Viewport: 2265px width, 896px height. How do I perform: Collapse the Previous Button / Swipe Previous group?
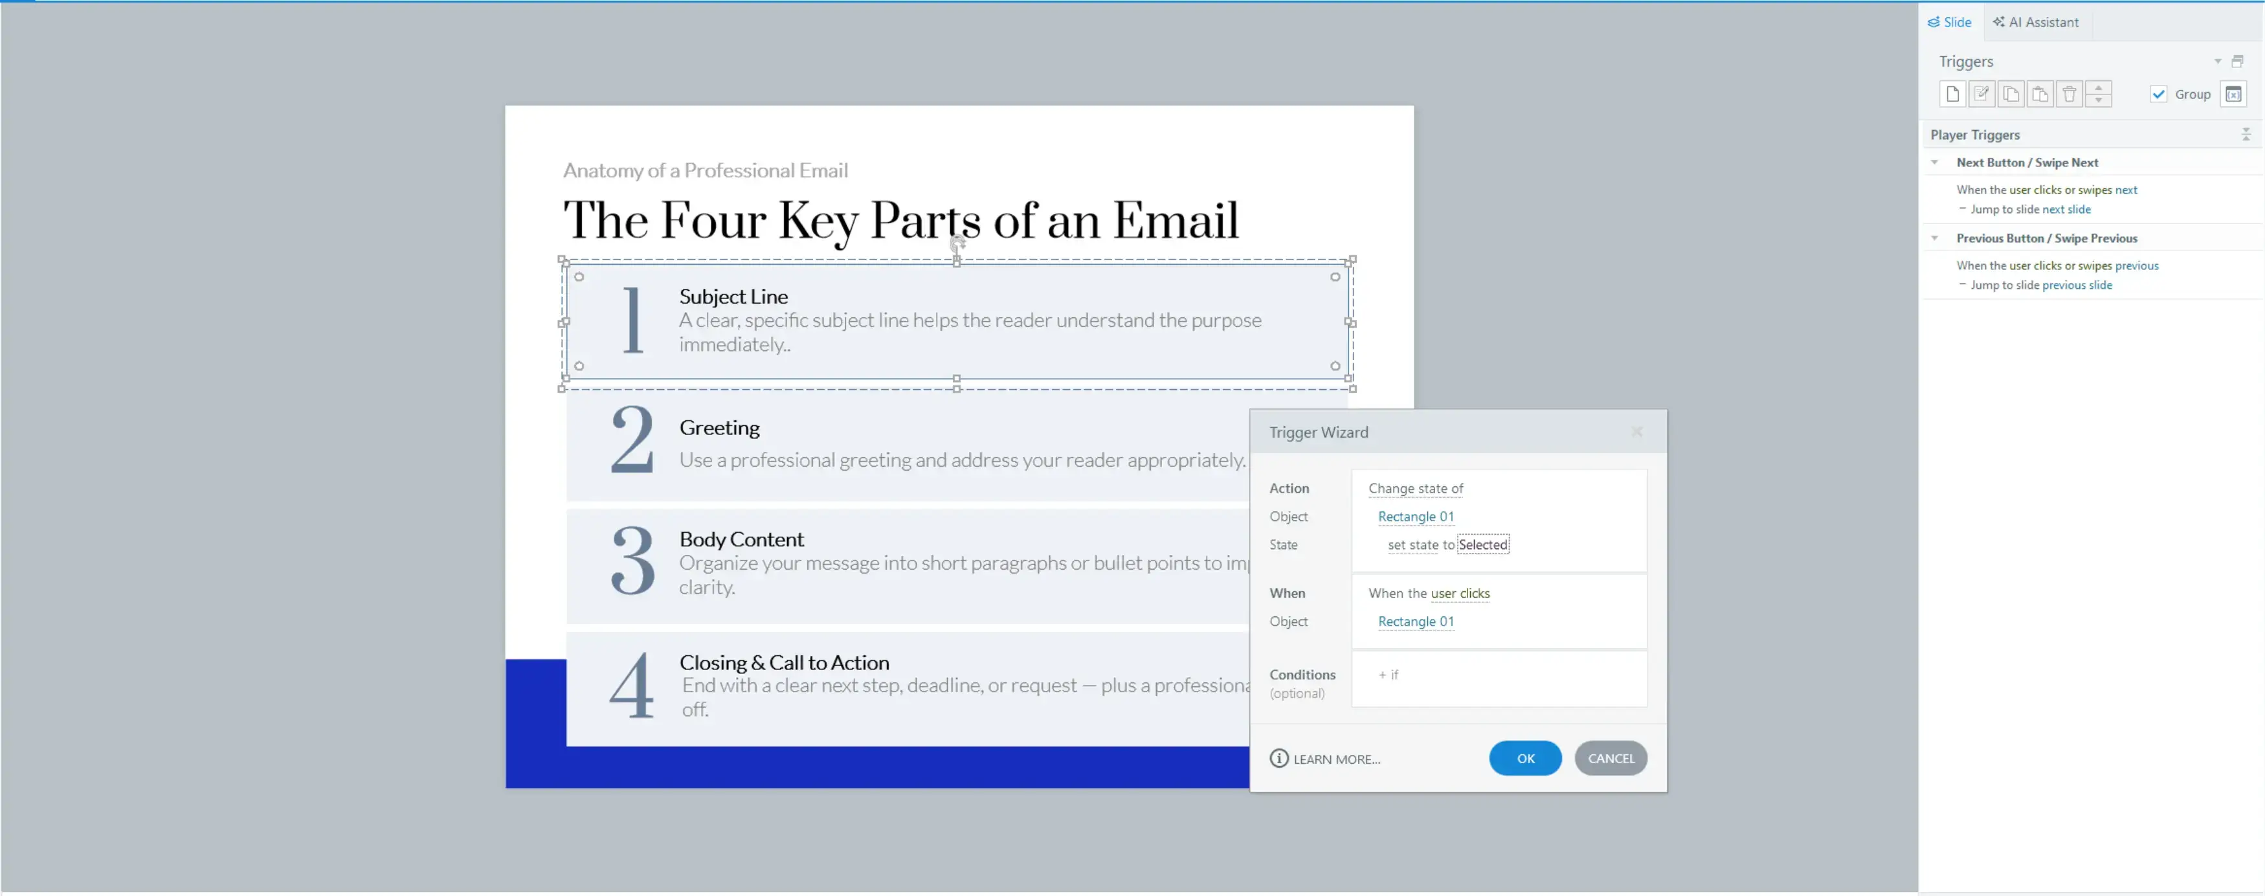pyautogui.click(x=1934, y=238)
